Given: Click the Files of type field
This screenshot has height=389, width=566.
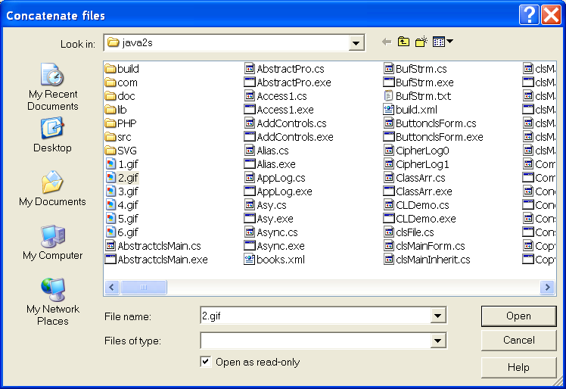Looking at the screenshot, I should click(x=315, y=341).
